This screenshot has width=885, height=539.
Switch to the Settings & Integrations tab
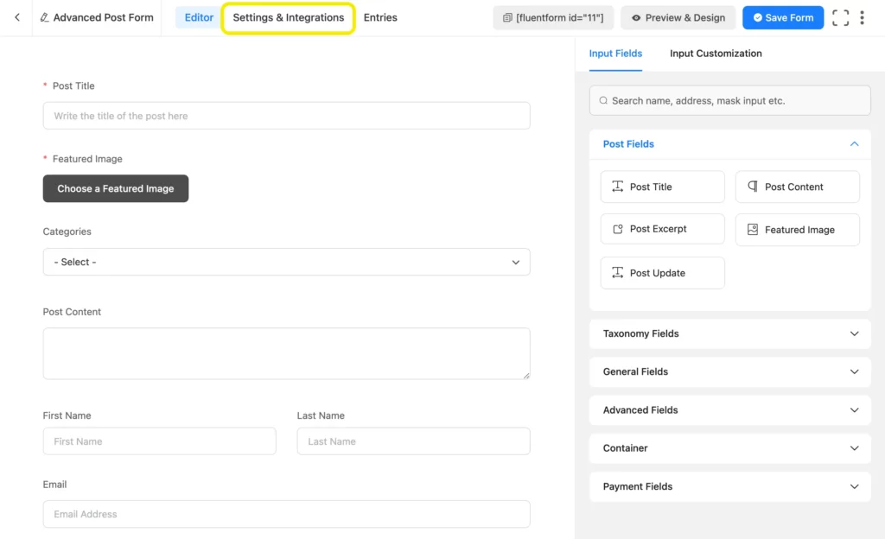pos(288,17)
